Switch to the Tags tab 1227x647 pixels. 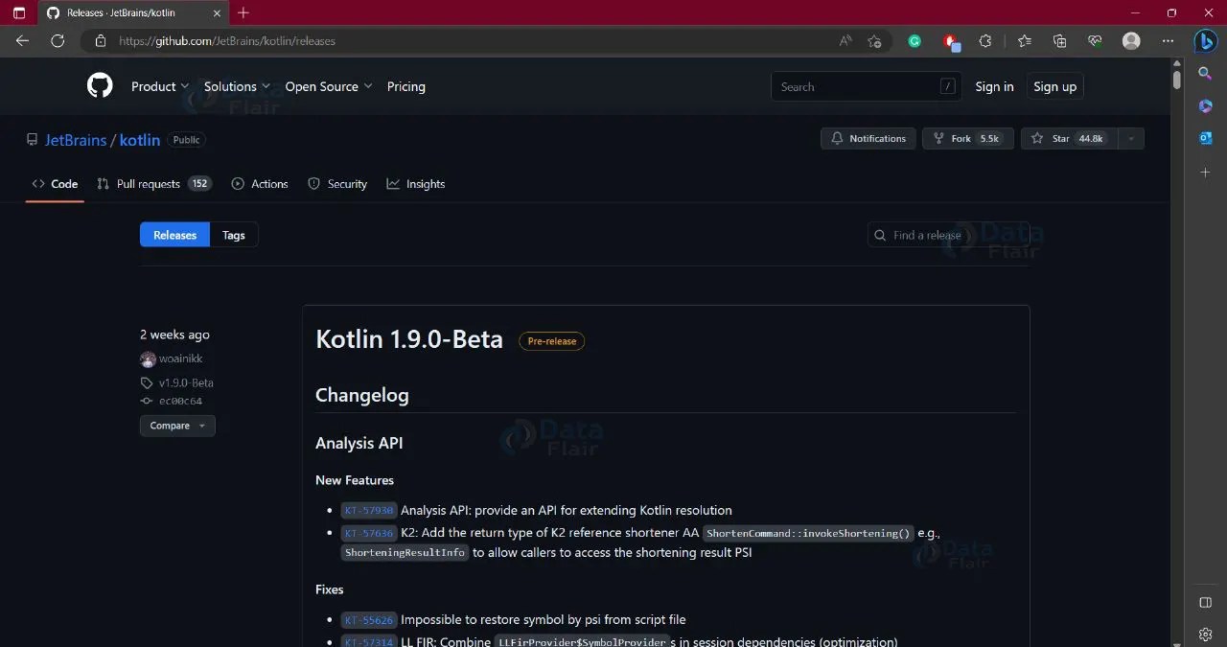tap(233, 235)
